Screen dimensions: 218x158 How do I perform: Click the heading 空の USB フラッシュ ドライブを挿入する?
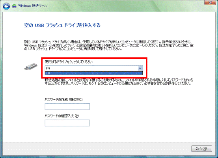(62, 25)
